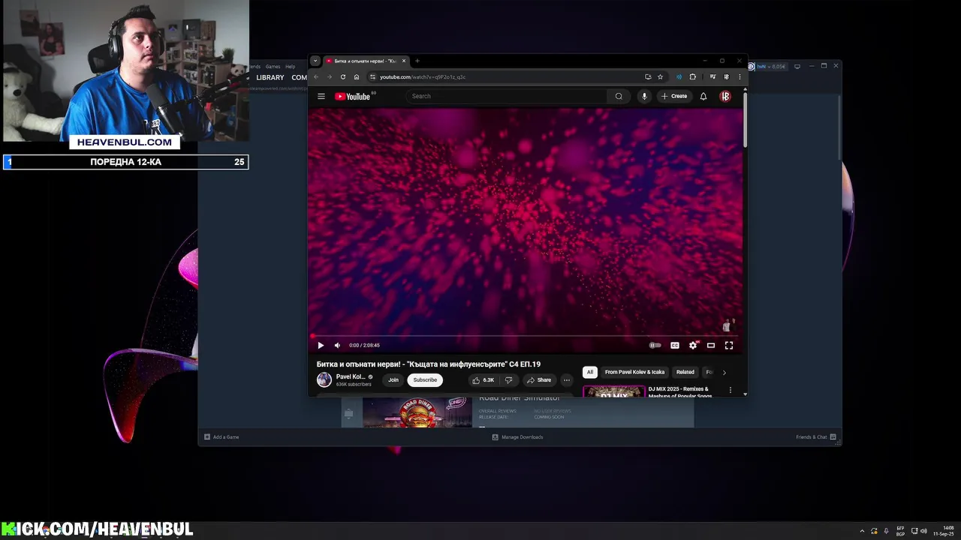961x540 pixels.
Task: Subscribe to Pavel Kolev channel
Action: point(425,379)
